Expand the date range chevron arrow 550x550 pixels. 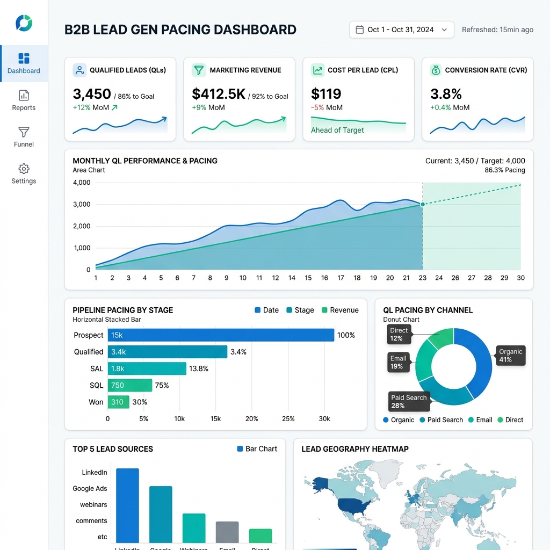coord(444,30)
